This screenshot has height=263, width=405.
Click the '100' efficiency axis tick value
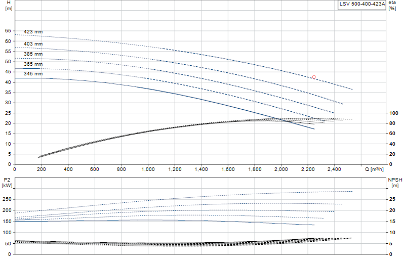(394, 113)
